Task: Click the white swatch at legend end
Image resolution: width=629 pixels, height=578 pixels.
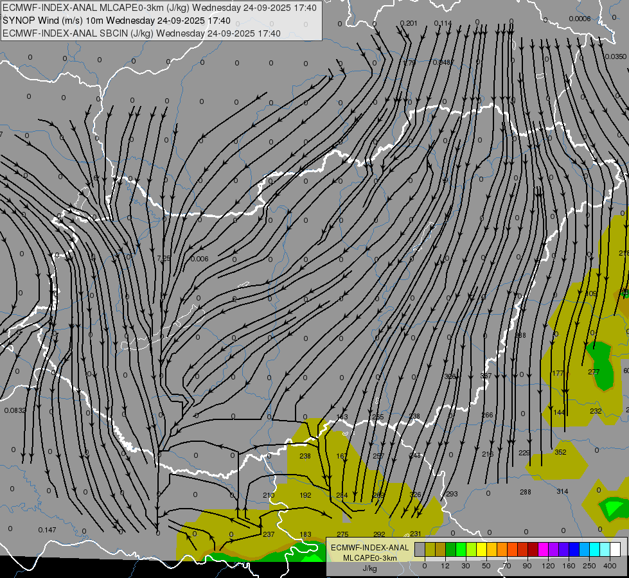Action: tap(616, 550)
